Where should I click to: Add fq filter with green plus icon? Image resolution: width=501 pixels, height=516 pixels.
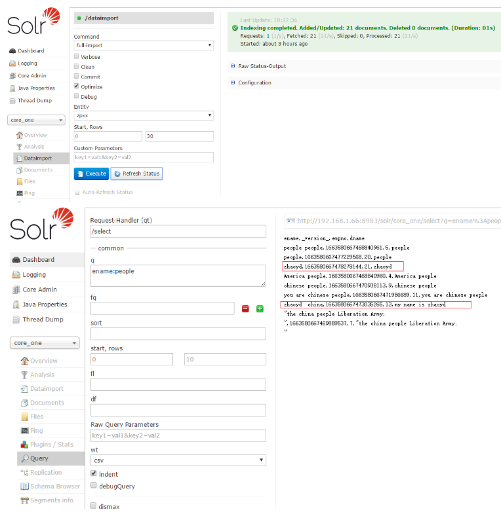(x=260, y=308)
